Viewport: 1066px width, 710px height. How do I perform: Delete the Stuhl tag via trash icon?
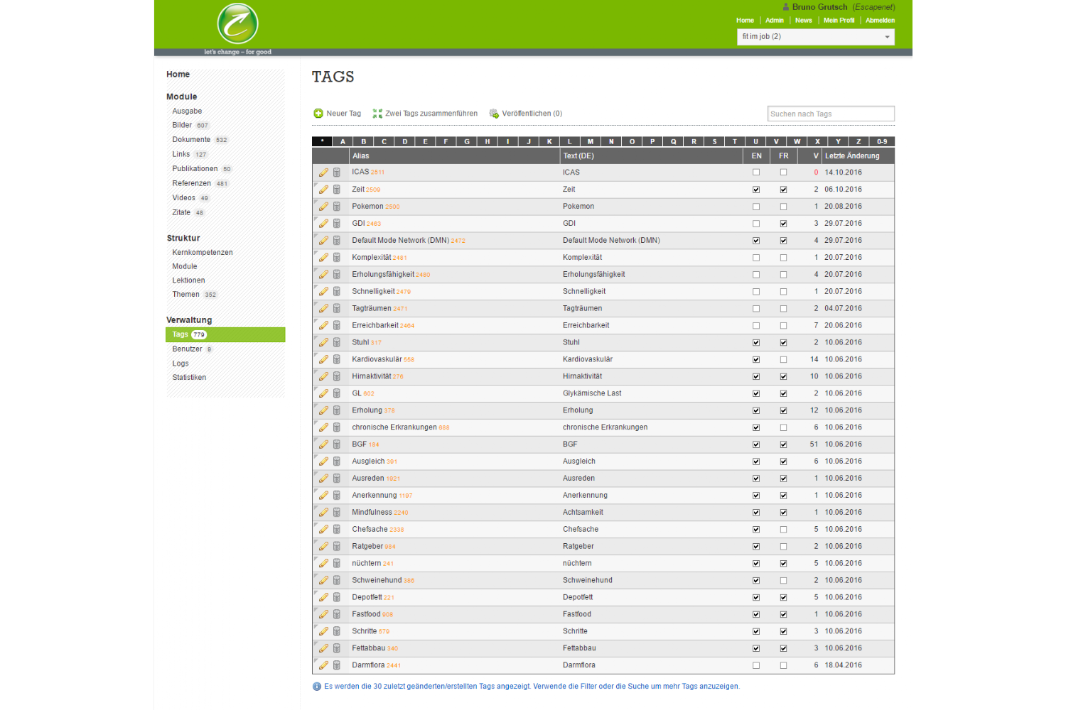[x=337, y=342]
